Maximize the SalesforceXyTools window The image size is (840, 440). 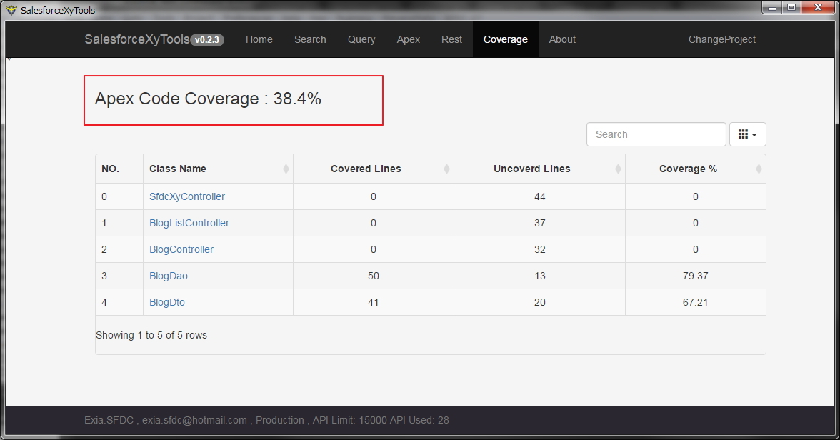[x=791, y=8]
